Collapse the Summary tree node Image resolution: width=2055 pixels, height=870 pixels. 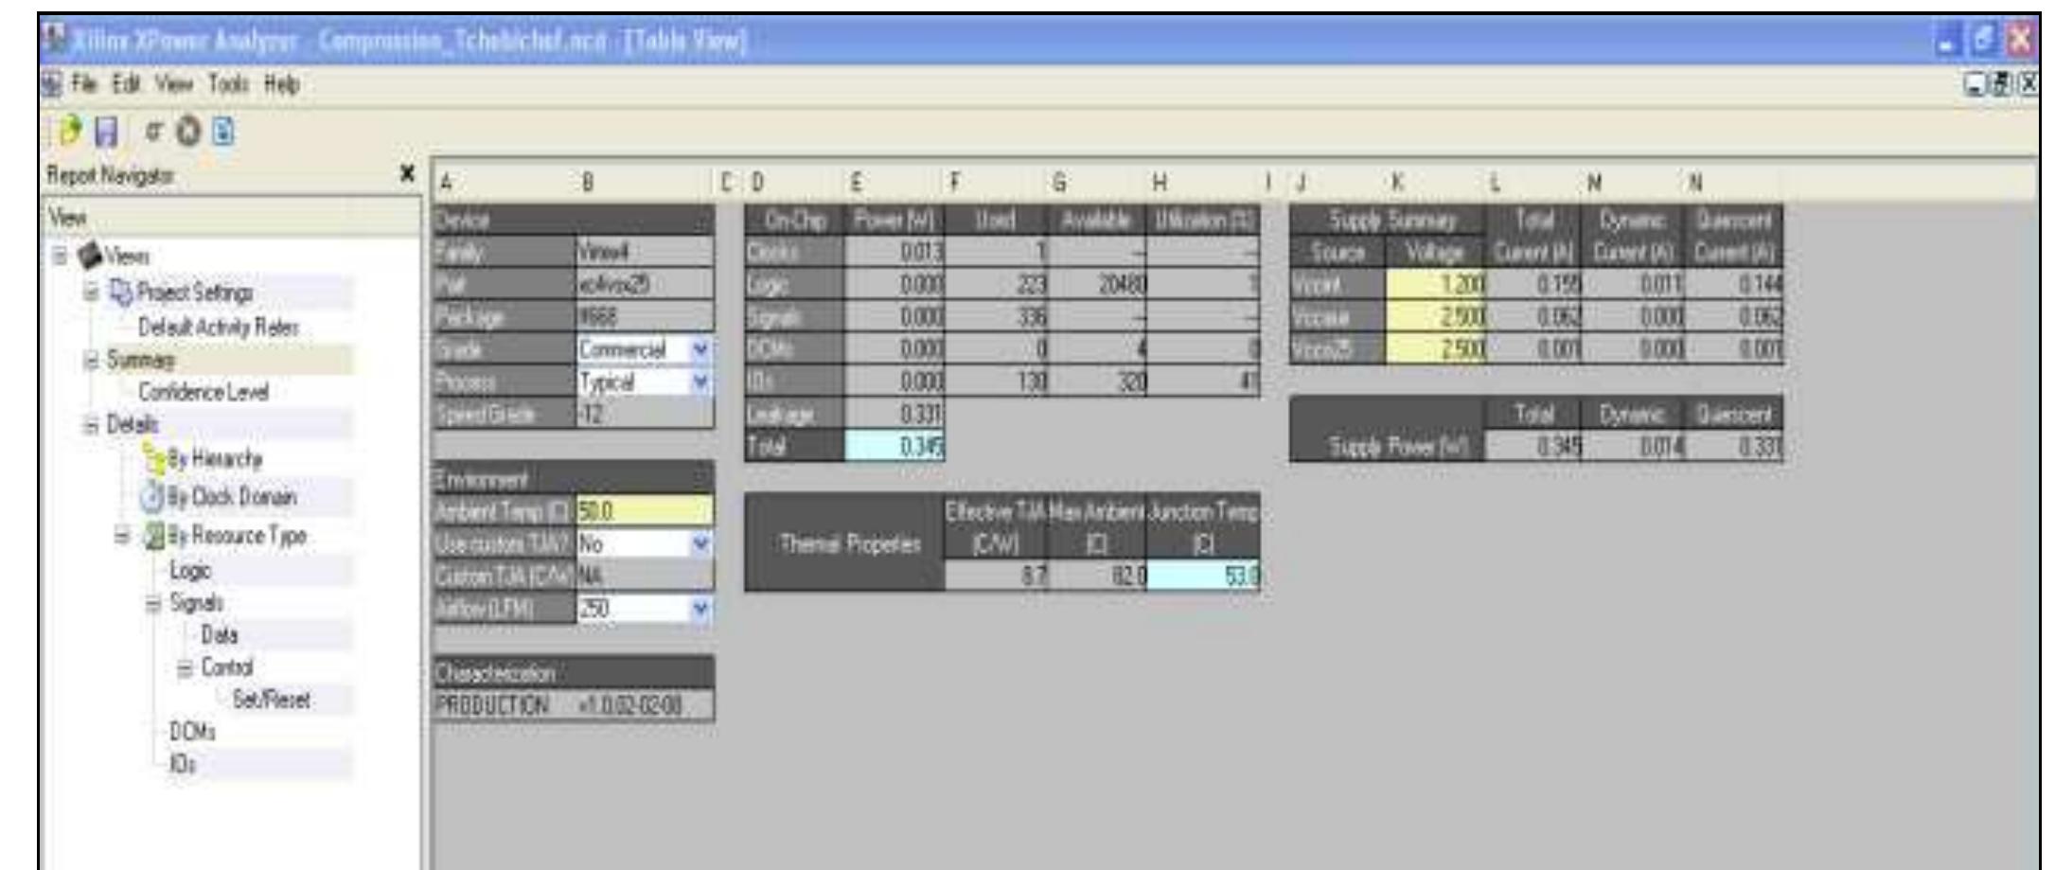click(93, 360)
